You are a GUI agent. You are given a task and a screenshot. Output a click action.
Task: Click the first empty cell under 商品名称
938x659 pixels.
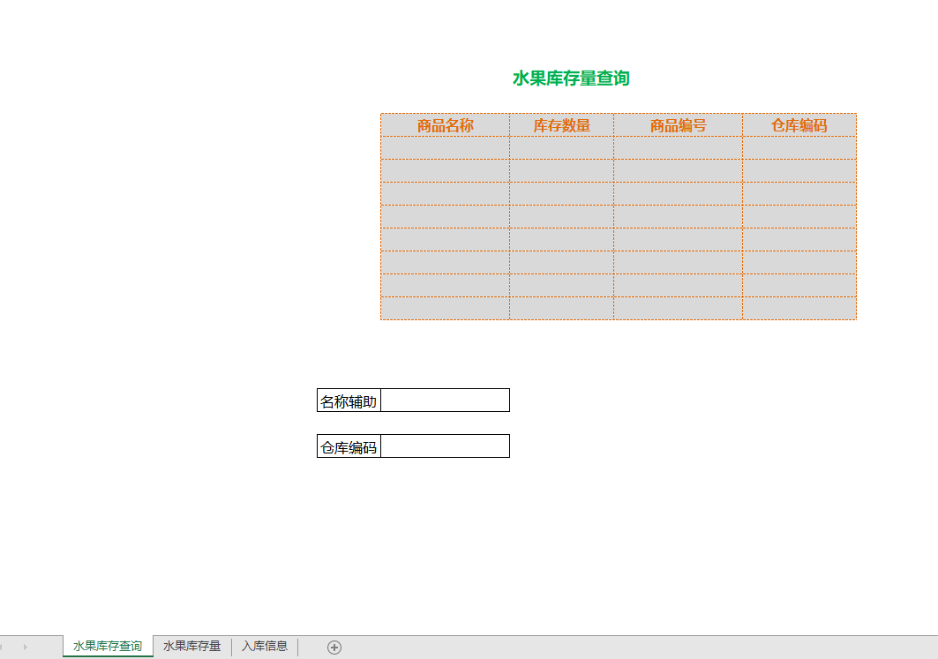(x=445, y=148)
